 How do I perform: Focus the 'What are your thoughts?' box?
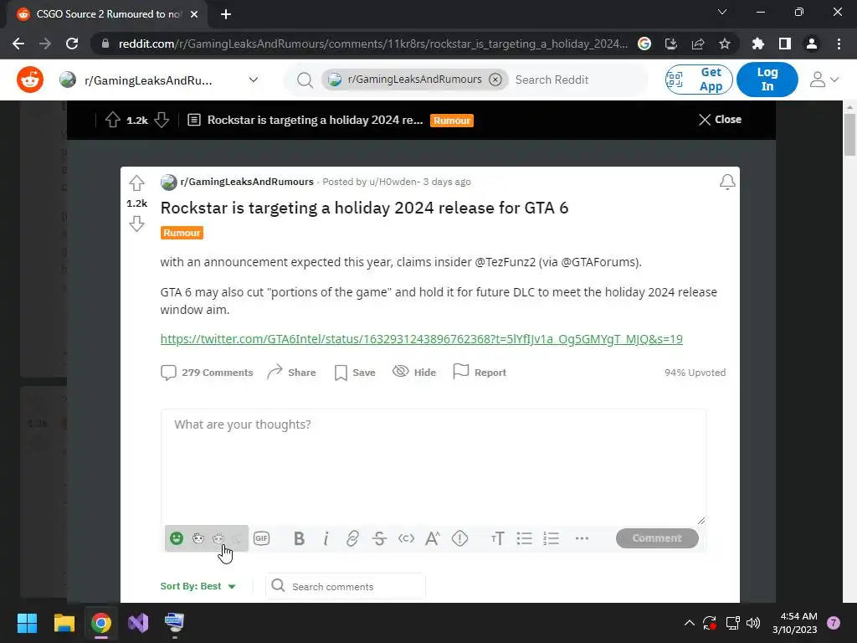pyautogui.click(x=434, y=467)
